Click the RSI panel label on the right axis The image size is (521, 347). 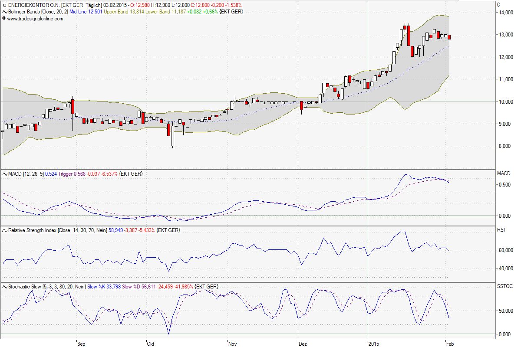pos(501,230)
